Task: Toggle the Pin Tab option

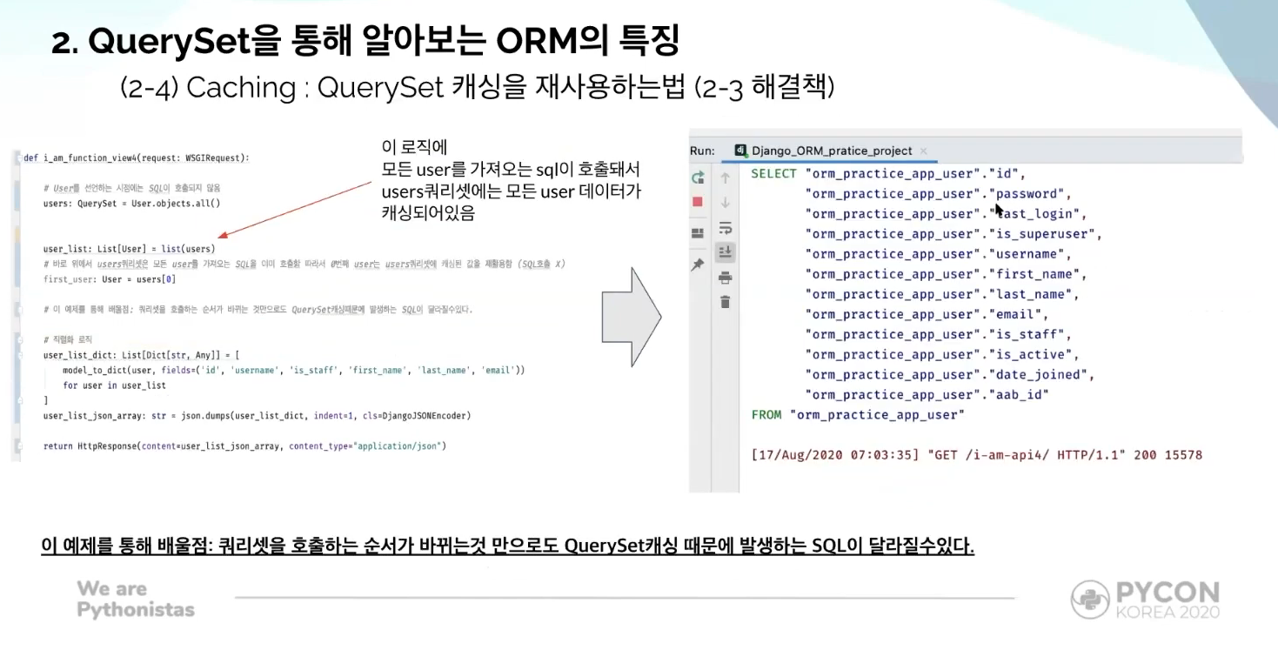Action: 697,258
